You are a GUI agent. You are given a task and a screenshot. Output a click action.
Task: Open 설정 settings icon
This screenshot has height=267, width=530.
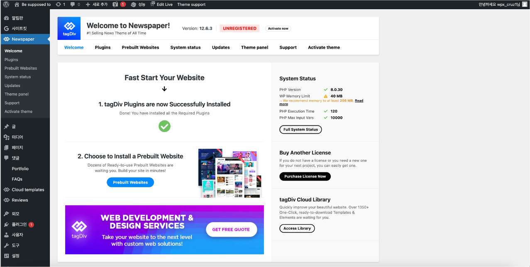pos(6,256)
